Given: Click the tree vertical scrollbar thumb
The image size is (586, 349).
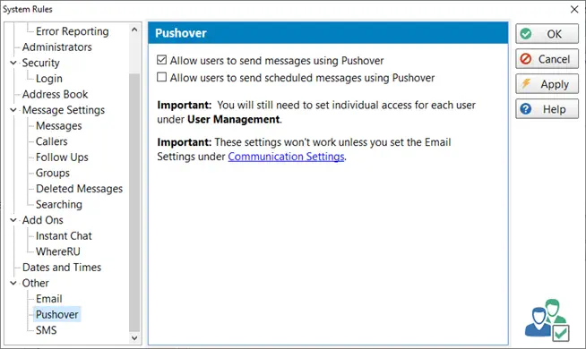Looking at the screenshot, I should coord(134,202).
